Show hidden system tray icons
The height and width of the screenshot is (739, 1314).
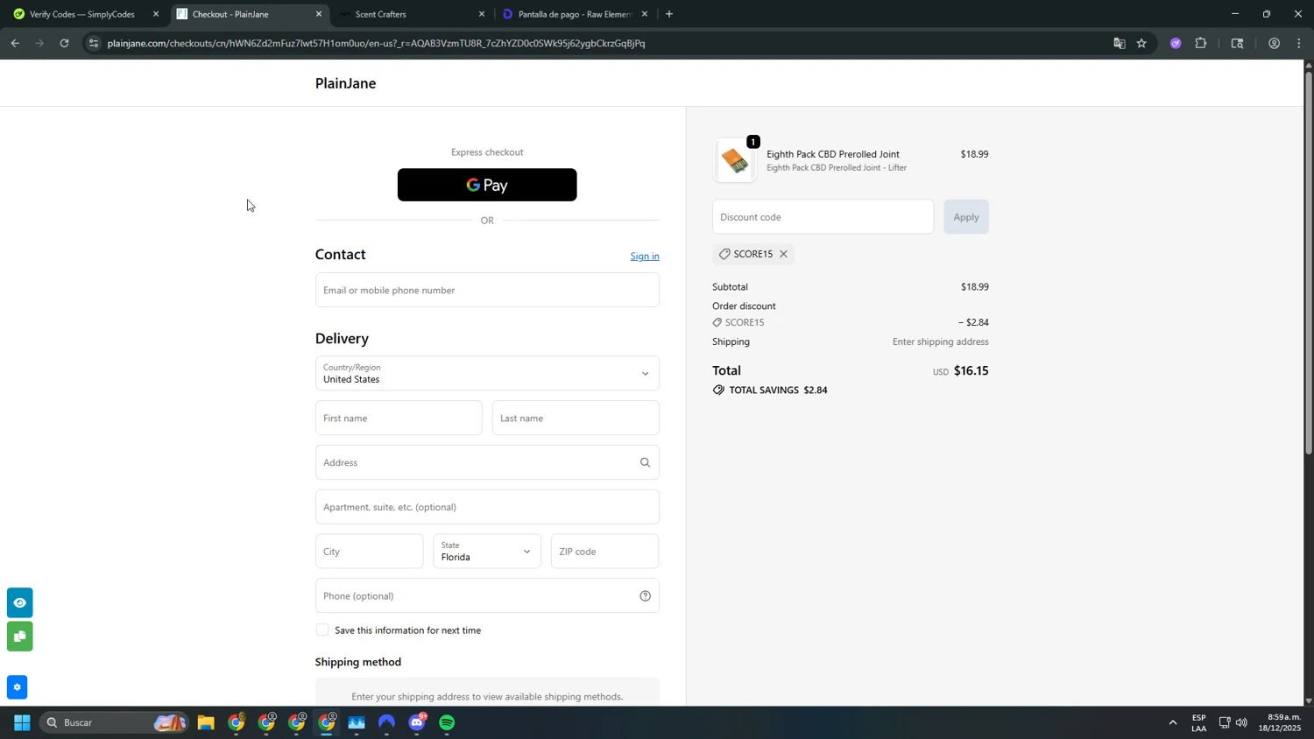click(1172, 722)
